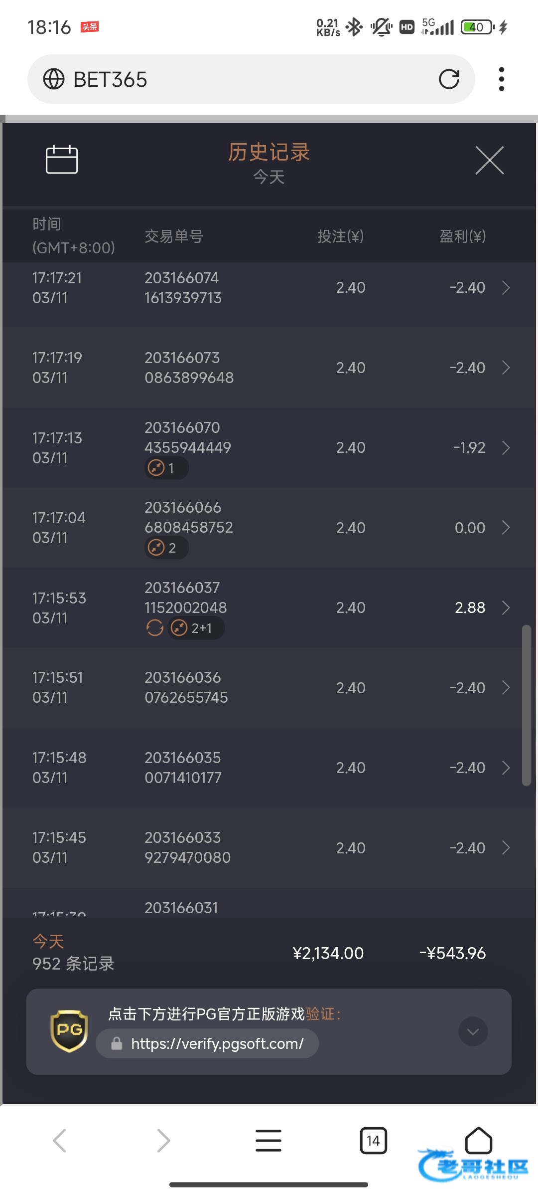Open the browser hamburger menu
Viewport: 538px width, 1197px height.
pyautogui.click(x=269, y=1141)
